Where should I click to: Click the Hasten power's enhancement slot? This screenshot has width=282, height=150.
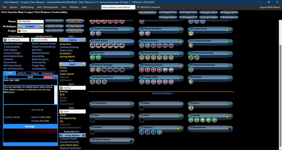click(191, 81)
